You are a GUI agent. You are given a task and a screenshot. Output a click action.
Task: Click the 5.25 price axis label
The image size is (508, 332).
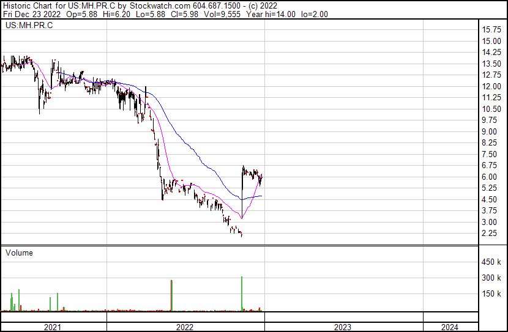click(489, 188)
